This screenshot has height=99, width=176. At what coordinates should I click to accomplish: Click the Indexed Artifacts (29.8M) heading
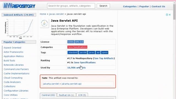click(19, 15)
